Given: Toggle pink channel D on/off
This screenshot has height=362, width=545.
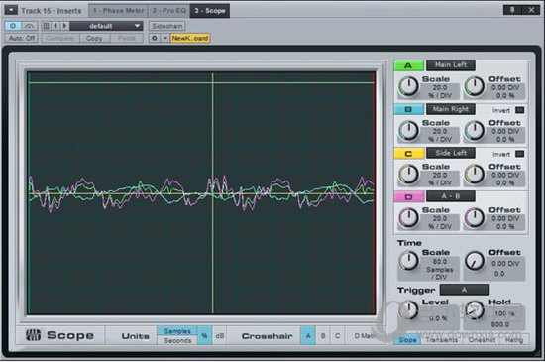Looking at the screenshot, I should (x=408, y=197).
